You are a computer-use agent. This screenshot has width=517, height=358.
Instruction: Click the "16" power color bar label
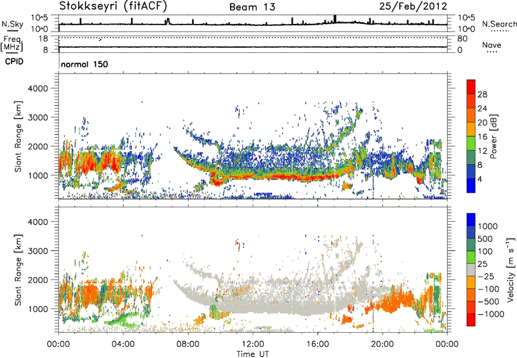(x=482, y=137)
